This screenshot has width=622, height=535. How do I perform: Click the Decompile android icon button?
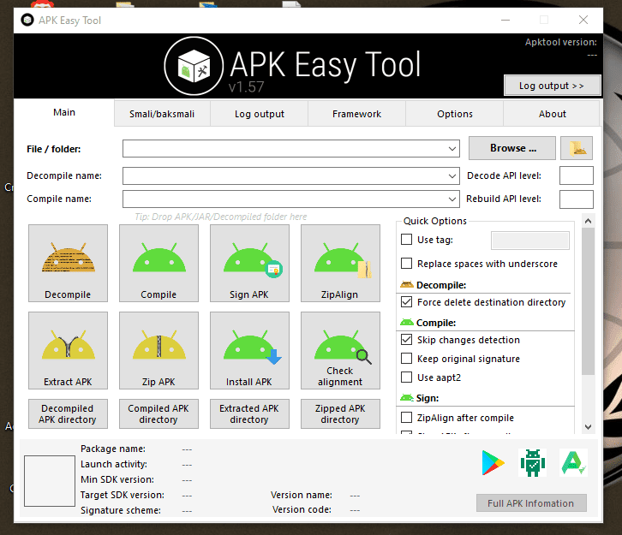pyautogui.click(x=68, y=263)
